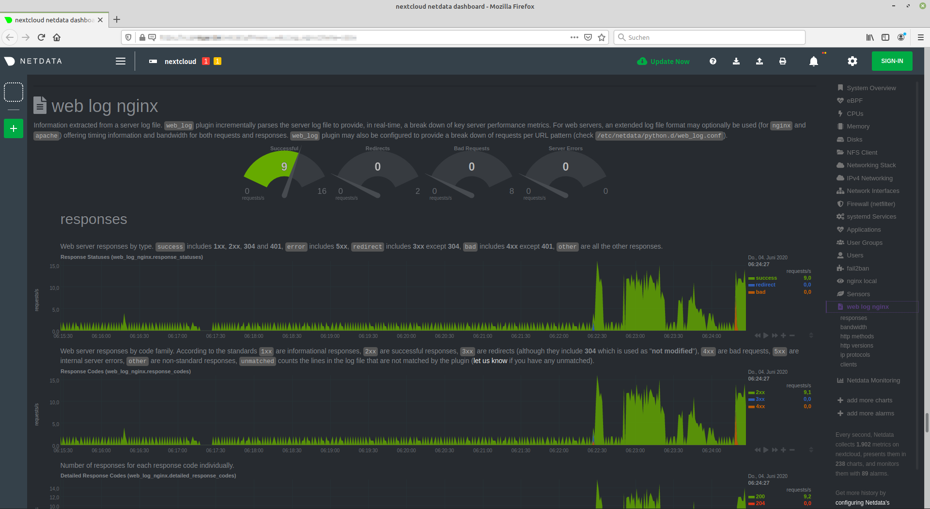The image size is (930, 509).
Task: Zoom out the Response Codes chart
Action: click(792, 450)
